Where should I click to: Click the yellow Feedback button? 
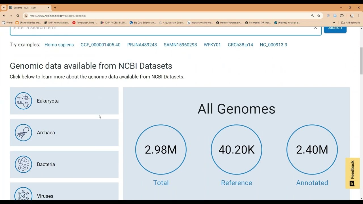353,173
